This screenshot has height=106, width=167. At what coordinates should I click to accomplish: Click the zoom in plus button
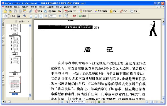click(x=60, y=16)
